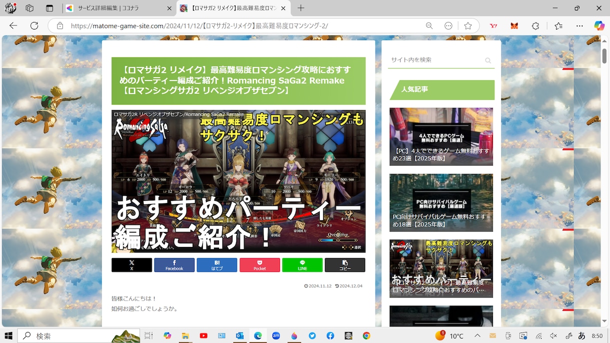Click the main article hero image

(238, 181)
